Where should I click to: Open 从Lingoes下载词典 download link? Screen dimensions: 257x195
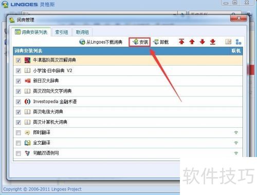[x=101, y=42]
